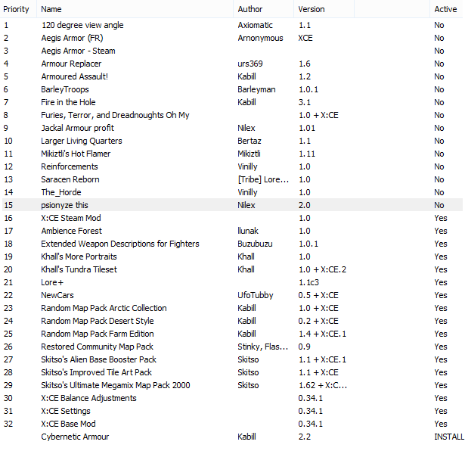Viewport: 465px width, 454px height.
Task: Select 'Random Map Pack Farm Edition'
Action: coord(98,334)
